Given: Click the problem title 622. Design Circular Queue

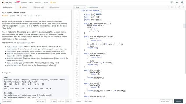Looking at the screenshot, I should pos(14,12).
